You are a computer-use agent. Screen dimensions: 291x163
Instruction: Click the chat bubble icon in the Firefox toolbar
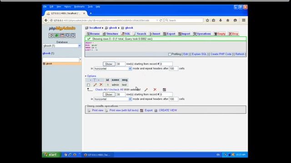coord(235,20)
